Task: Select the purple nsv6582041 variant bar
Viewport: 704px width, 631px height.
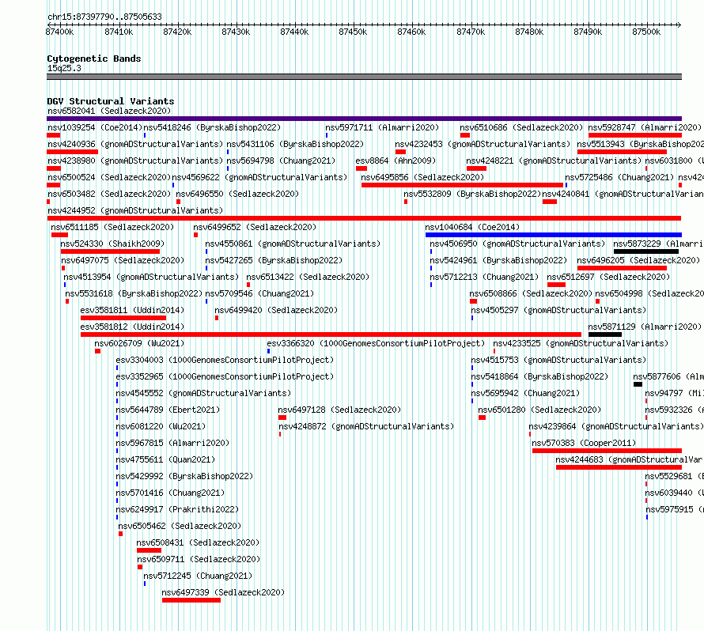Action: click(x=364, y=119)
